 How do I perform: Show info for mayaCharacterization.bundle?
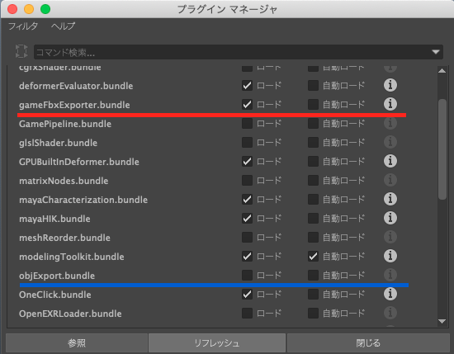tap(390, 199)
